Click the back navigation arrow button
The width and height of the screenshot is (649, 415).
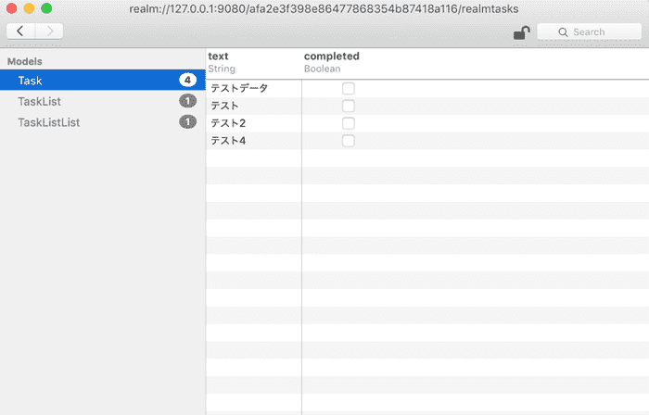(20, 31)
